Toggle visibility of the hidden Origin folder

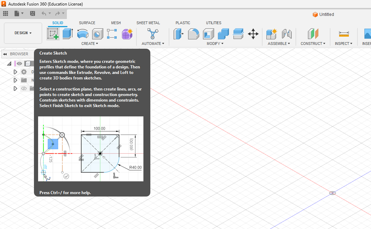click(x=24, y=88)
